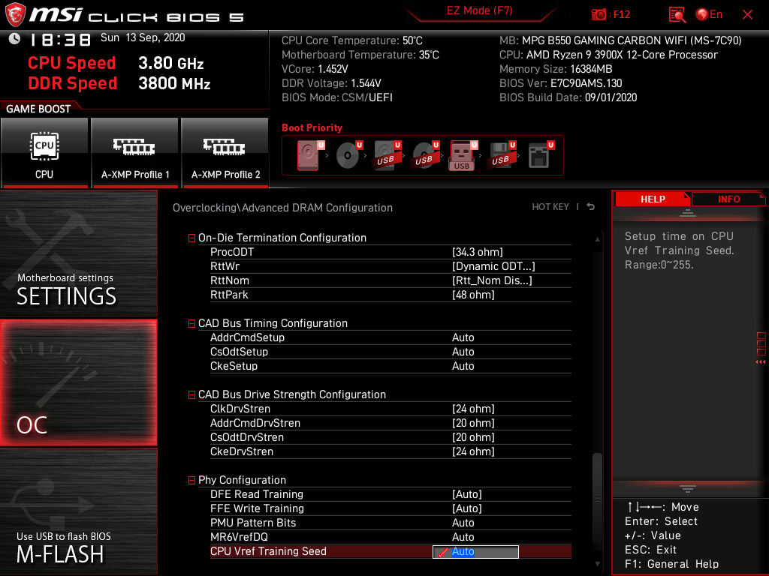Open RttPark 48 ohm dropdown
This screenshot has width=769, height=576.
tap(473, 294)
